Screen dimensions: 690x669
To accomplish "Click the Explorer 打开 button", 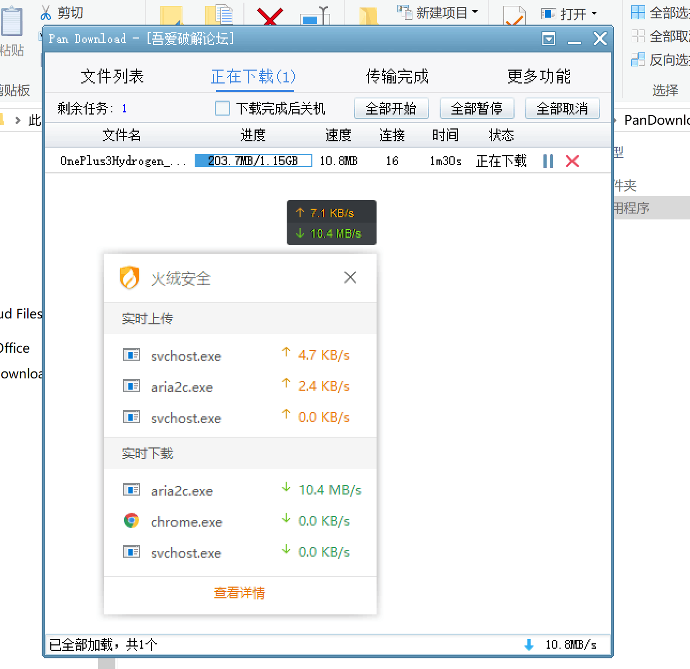I will [x=569, y=14].
